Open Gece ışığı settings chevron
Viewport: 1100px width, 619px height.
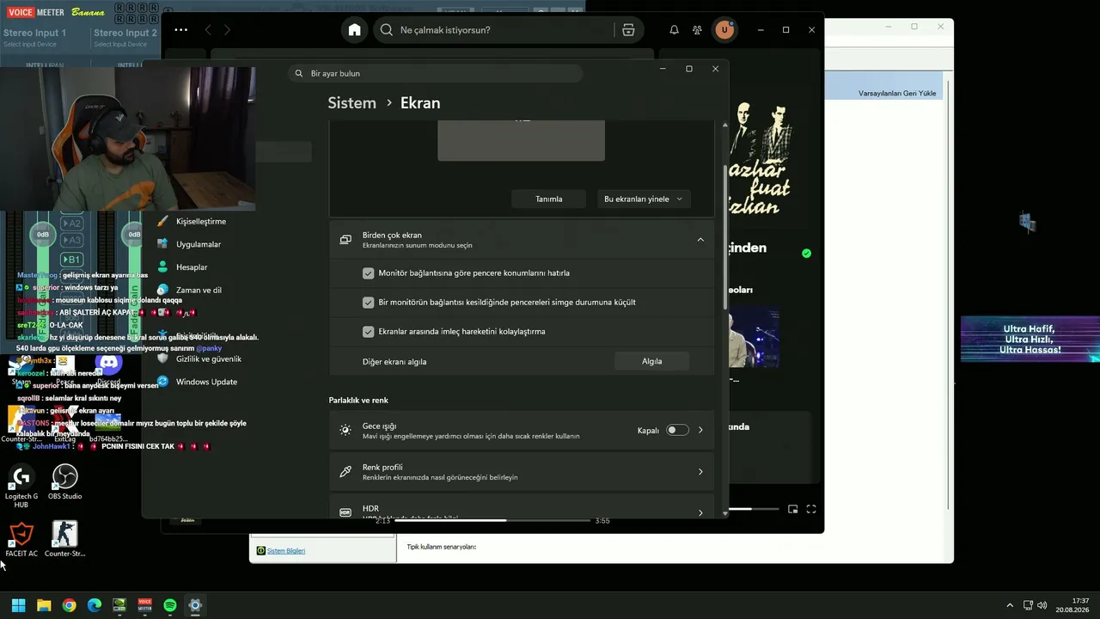tap(700, 430)
